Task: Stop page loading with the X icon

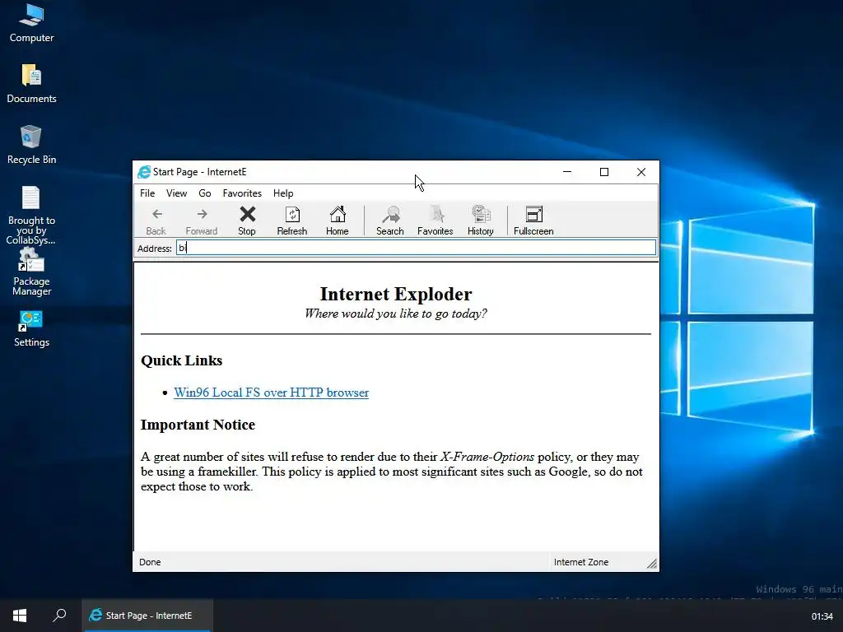Action: (247, 221)
